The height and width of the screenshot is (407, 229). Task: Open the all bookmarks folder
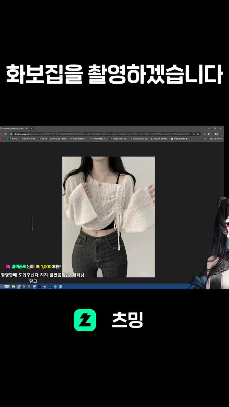pyautogui.click(x=216, y=139)
